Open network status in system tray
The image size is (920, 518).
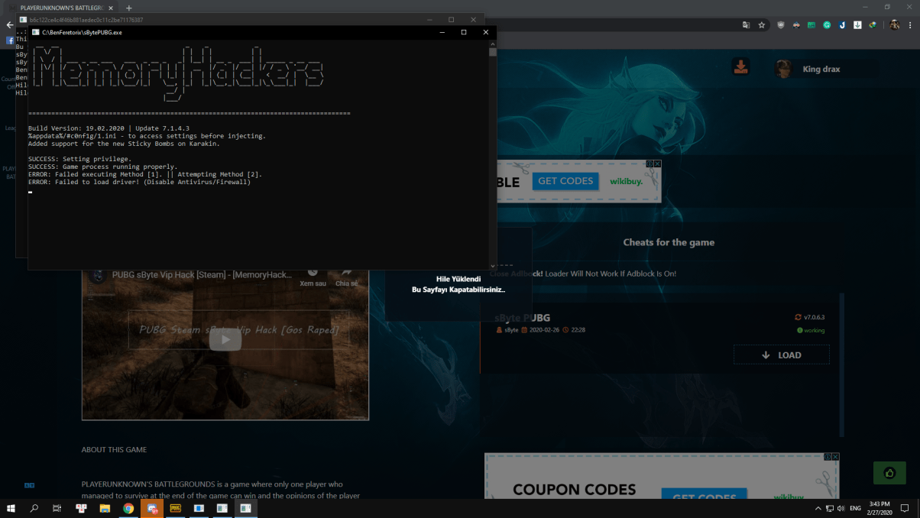(830, 508)
